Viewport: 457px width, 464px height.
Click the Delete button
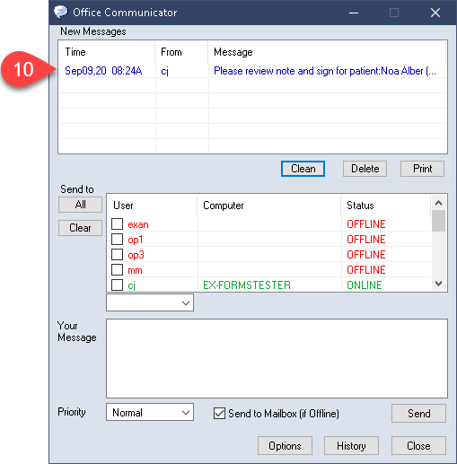coord(365,169)
